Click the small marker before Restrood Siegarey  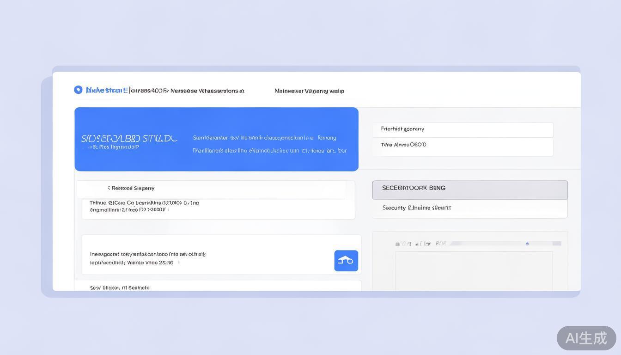(x=109, y=188)
